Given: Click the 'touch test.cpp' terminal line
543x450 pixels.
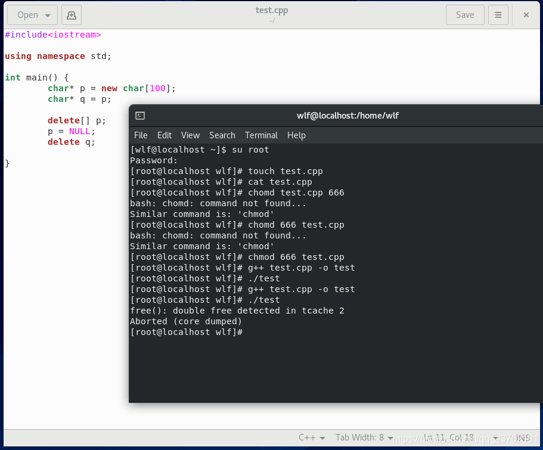Looking at the screenshot, I should click(x=226, y=171).
